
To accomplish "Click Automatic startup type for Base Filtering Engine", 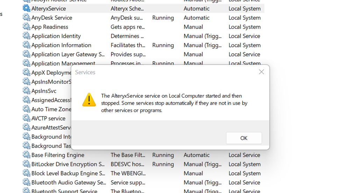I will 197,155.
